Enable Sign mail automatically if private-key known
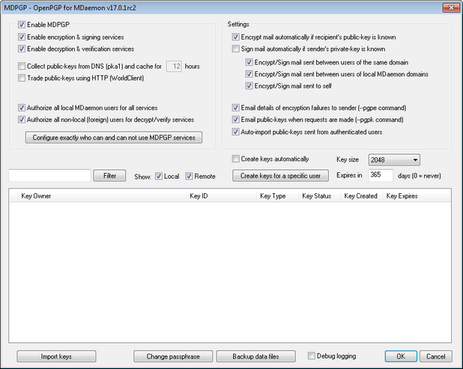Screen dimensions: 463x369 (x=235, y=49)
